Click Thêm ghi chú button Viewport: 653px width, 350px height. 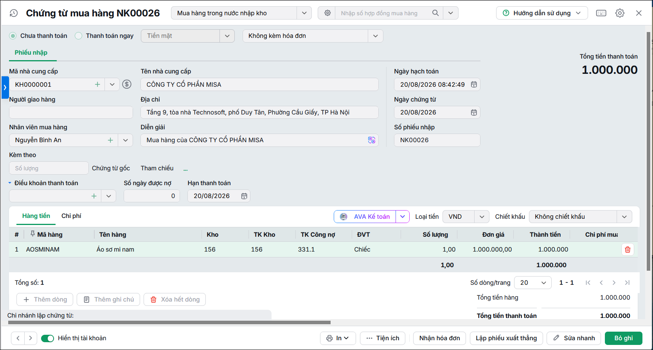click(108, 300)
